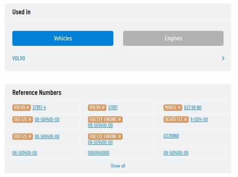
Task: Open Goetze Engine reference 08-501400-00
Action: pos(100,125)
